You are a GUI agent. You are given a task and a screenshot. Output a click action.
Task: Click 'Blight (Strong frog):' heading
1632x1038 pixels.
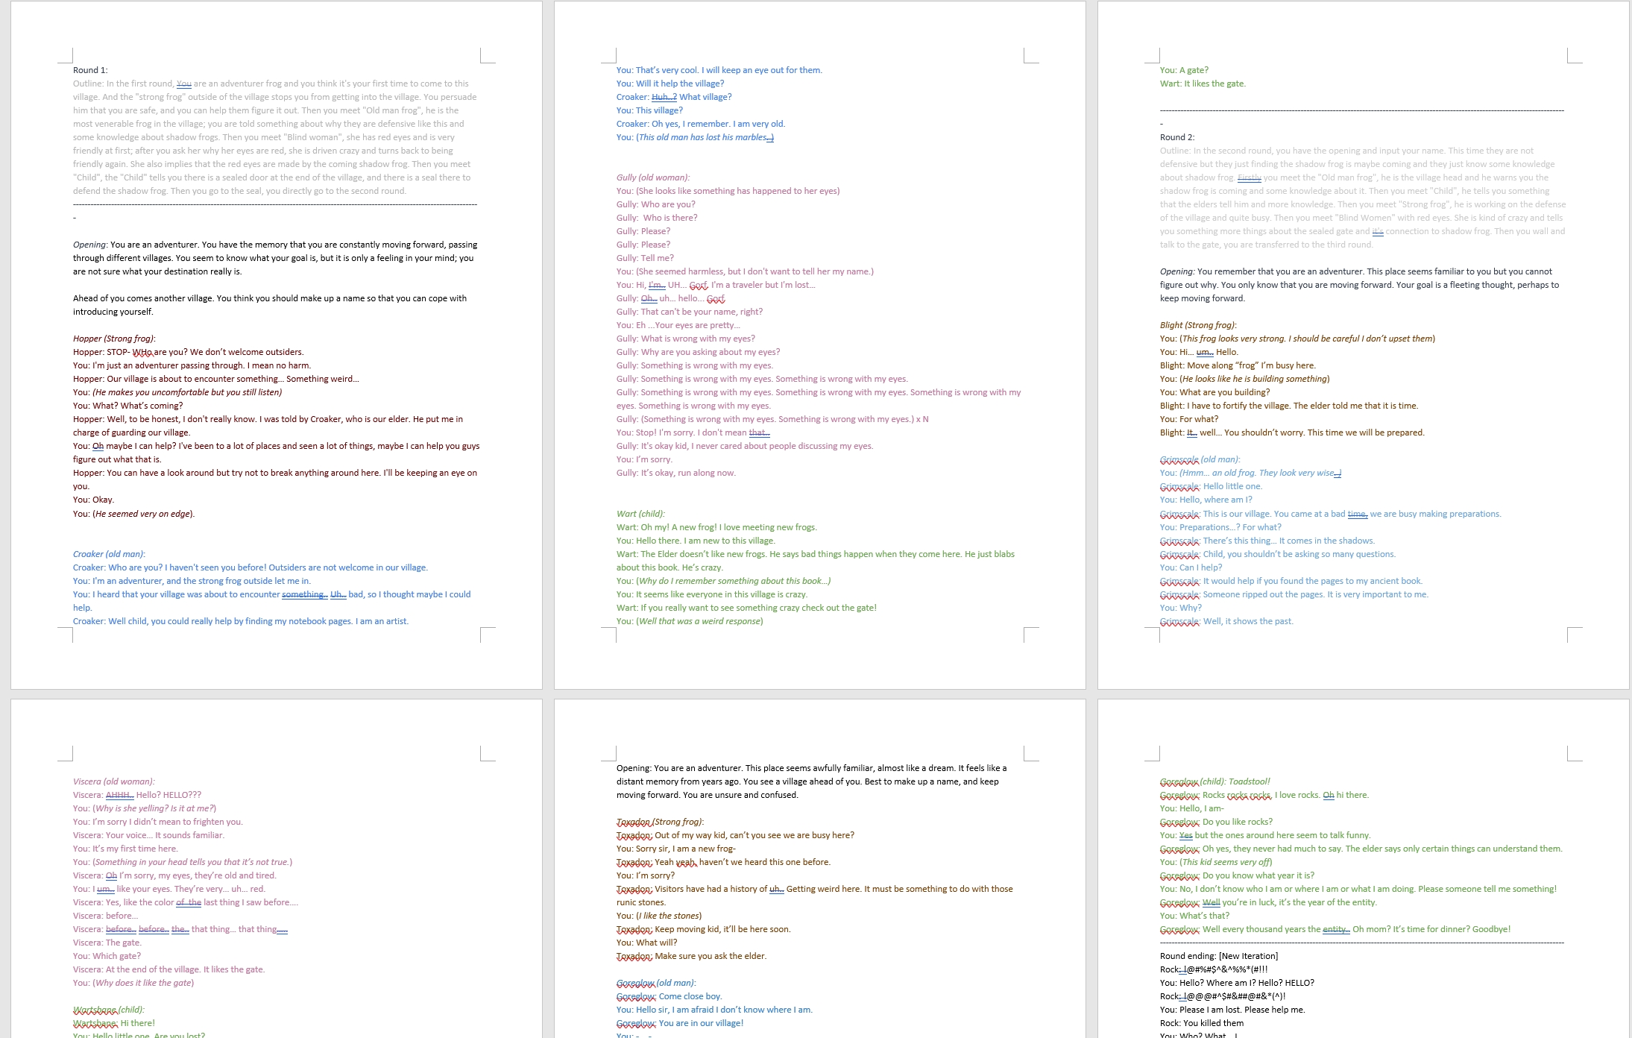click(x=1197, y=325)
